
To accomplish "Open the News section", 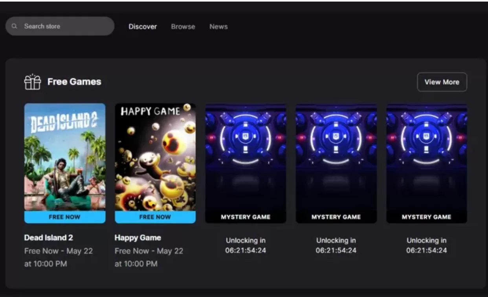I will point(218,26).
